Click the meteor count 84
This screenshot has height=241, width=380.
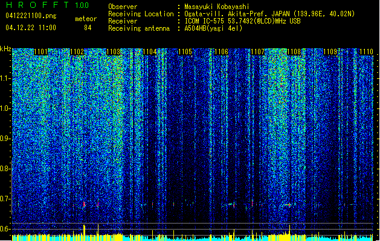coord(88,28)
